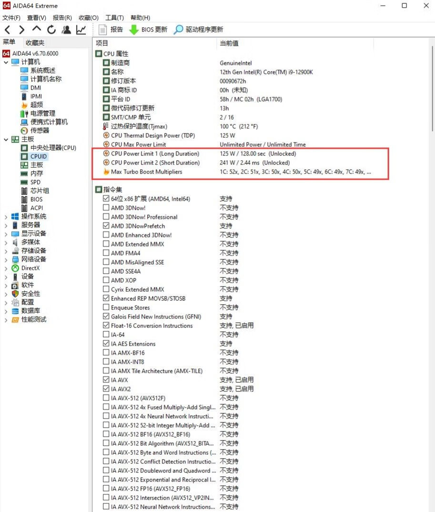This screenshot has height=512, width=435.
Task: Go back with the left arrow toolbar icon
Action: [8, 30]
